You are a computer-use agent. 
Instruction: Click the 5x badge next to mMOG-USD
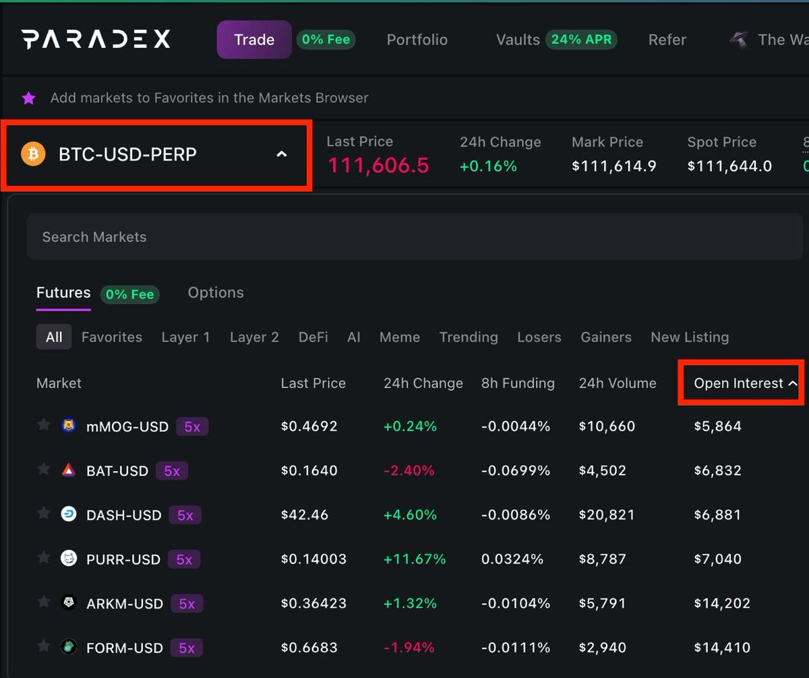coord(192,427)
